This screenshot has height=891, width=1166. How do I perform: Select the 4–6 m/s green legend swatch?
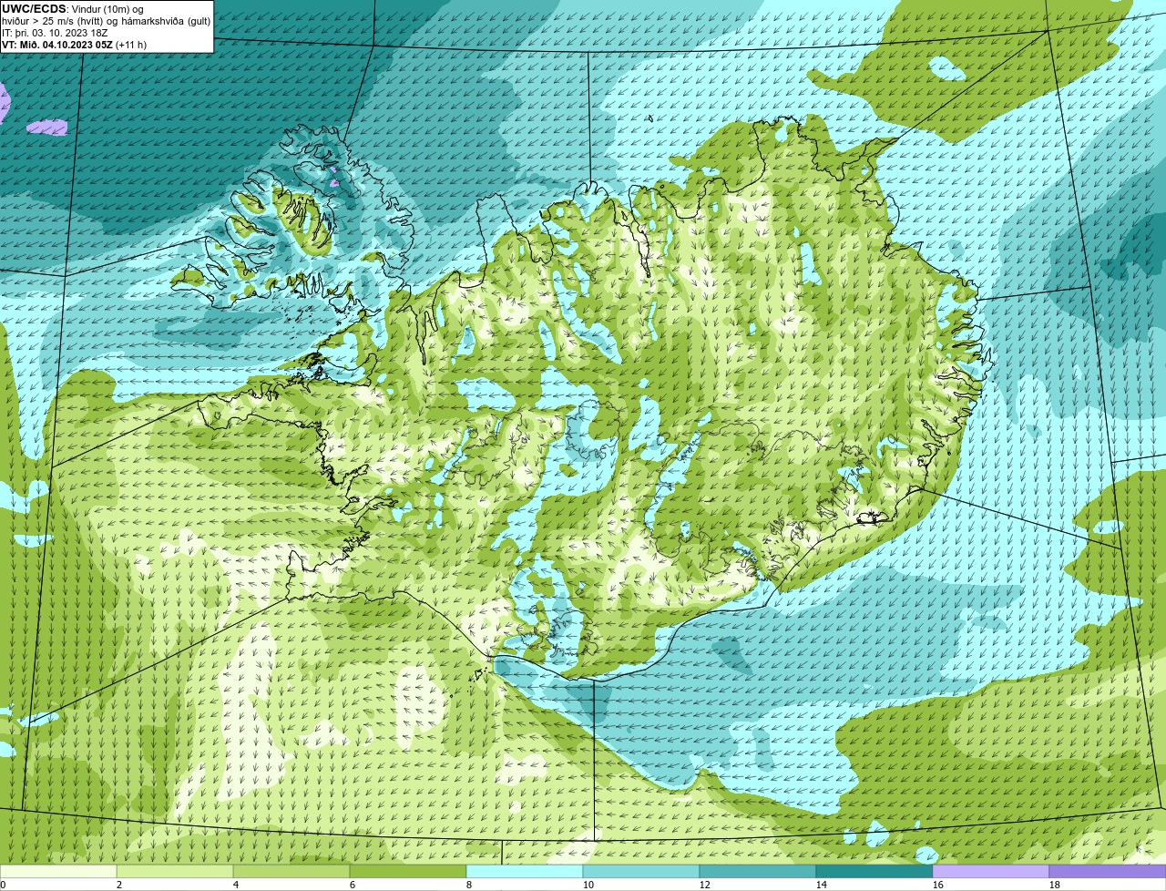291,872
